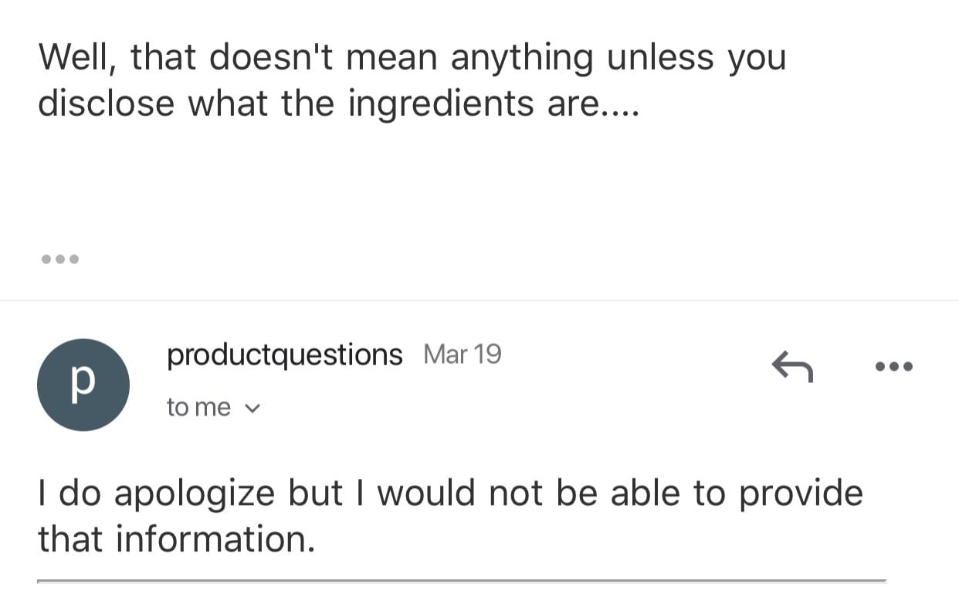Tap the gray underline beneath the reply
Screen dimensions: 959x604
(x=462, y=580)
